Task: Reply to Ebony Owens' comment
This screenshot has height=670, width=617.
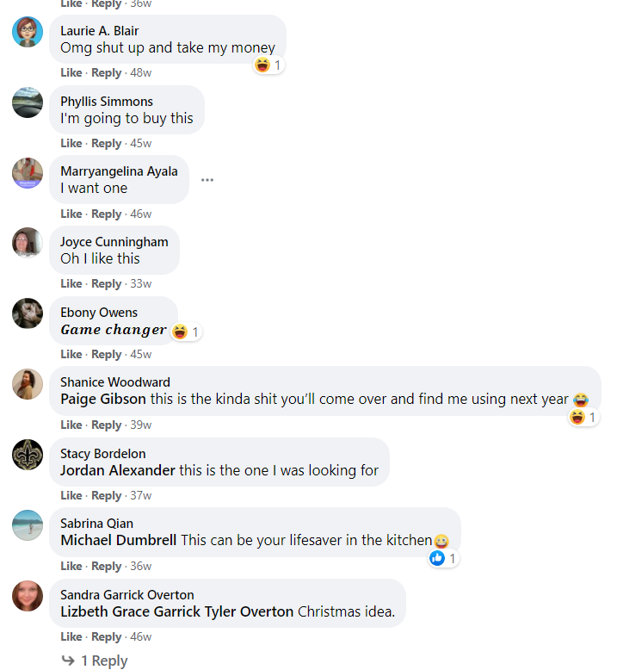Action: click(107, 354)
